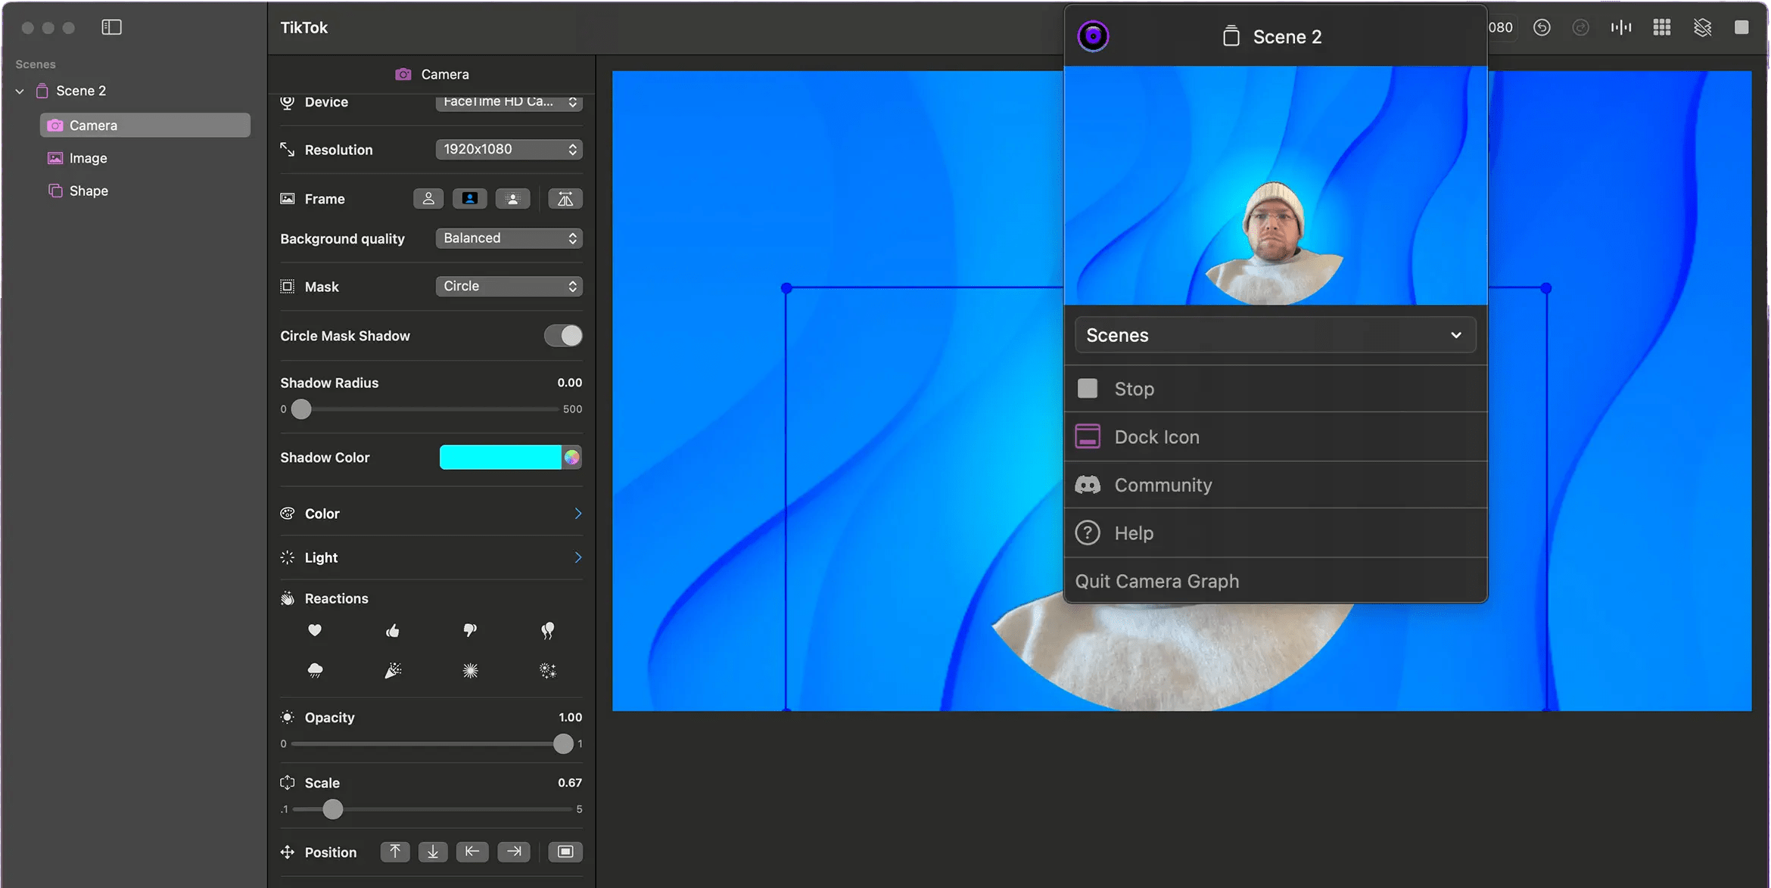
Task: Open the Device dropdown
Action: (509, 101)
